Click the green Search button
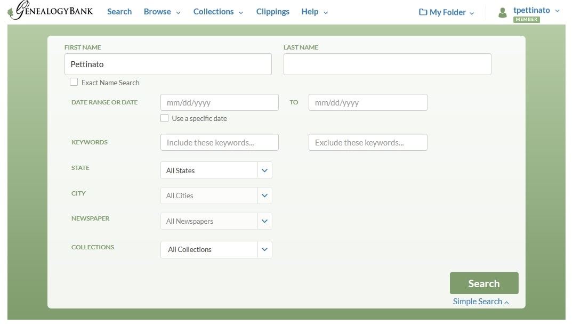The height and width of the screenshot is (325, 573). point(484,283)
